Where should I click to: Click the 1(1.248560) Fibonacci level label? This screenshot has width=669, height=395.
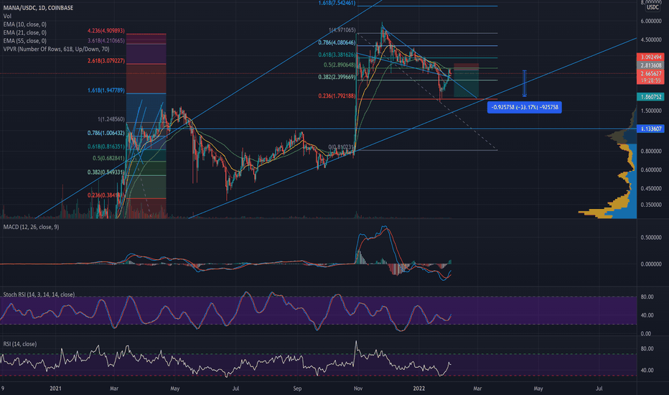pyautogui.click(x=111, y=119)
